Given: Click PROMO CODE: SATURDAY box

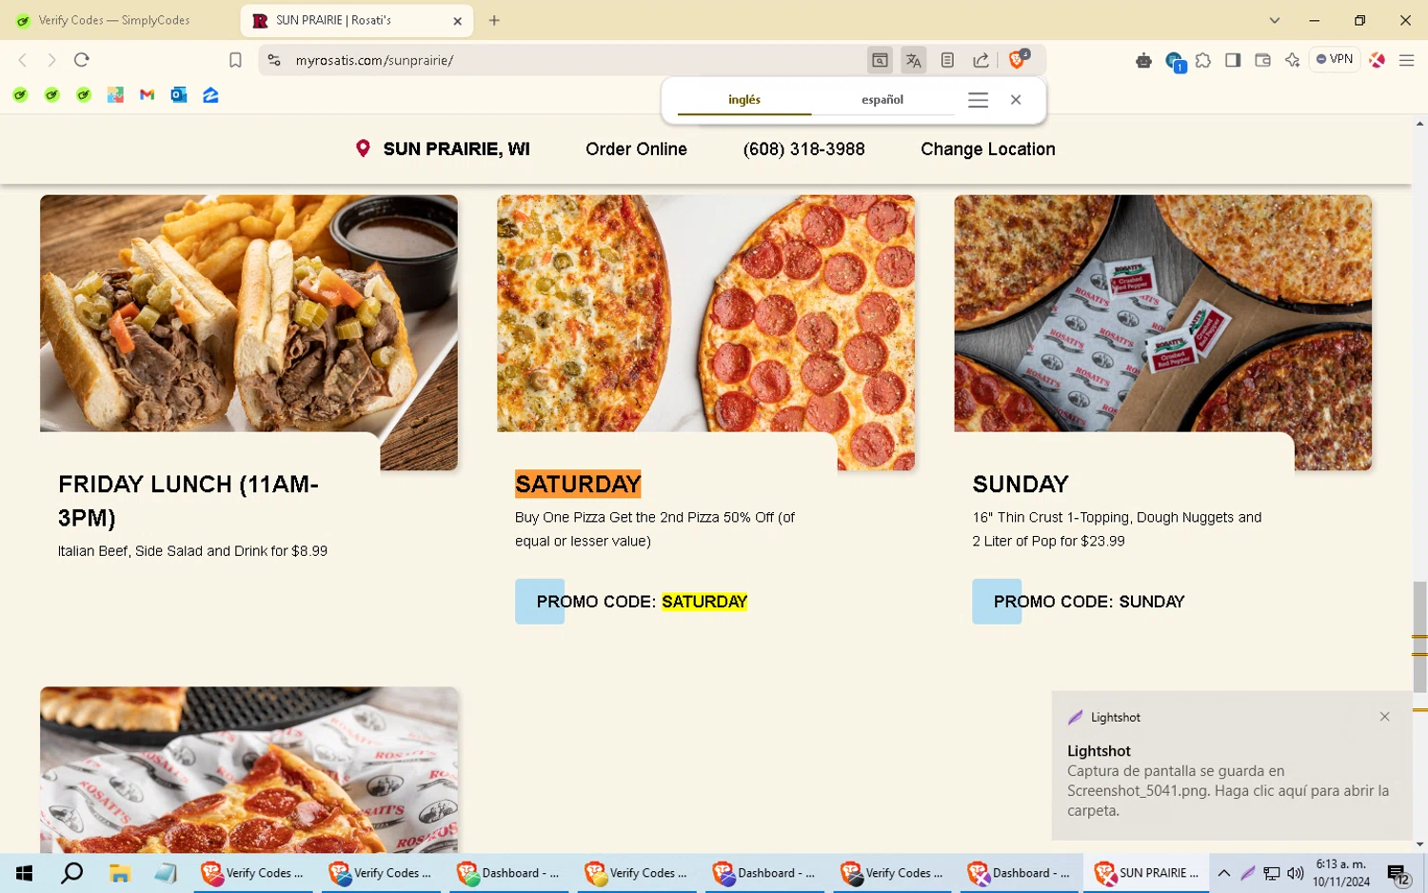Looking at the screenshot, I should (632, 602).
